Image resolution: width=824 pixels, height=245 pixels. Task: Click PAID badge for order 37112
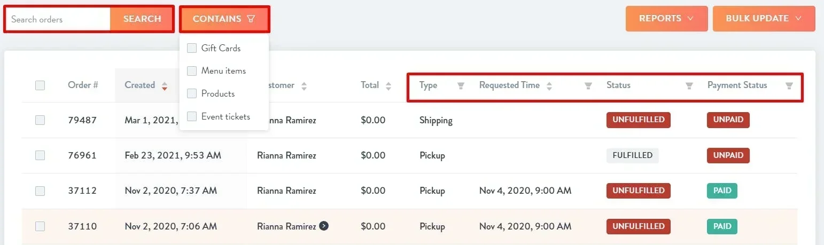pos(722,191)
